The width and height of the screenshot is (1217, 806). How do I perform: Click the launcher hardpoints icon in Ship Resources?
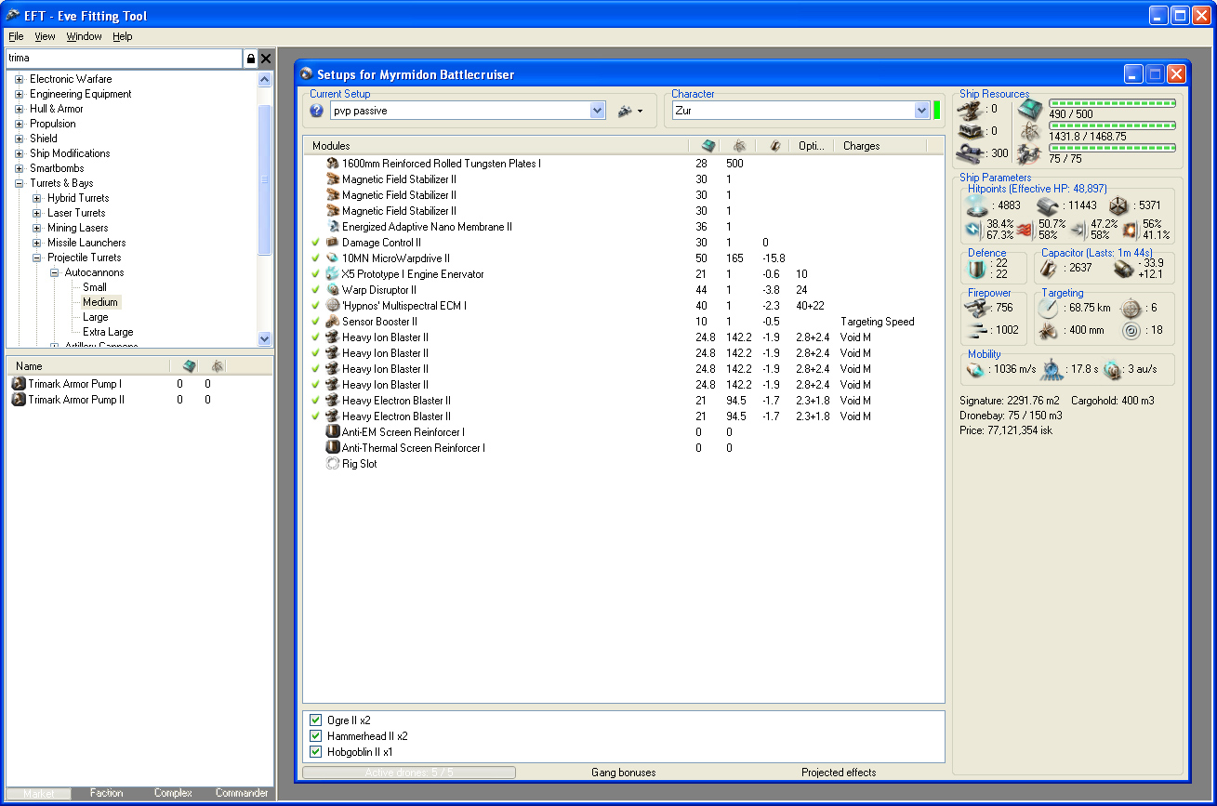click(x=972, y=131)
